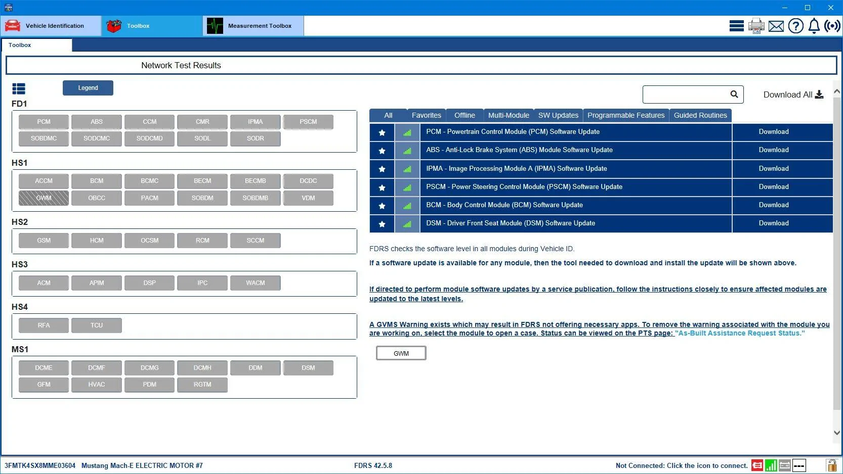Click Download All
The image size is (843, 474).
pyautogui.click(x=793, y=94)
